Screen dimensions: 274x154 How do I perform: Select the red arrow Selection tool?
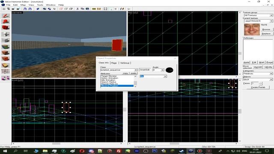(x=6, y=16)
